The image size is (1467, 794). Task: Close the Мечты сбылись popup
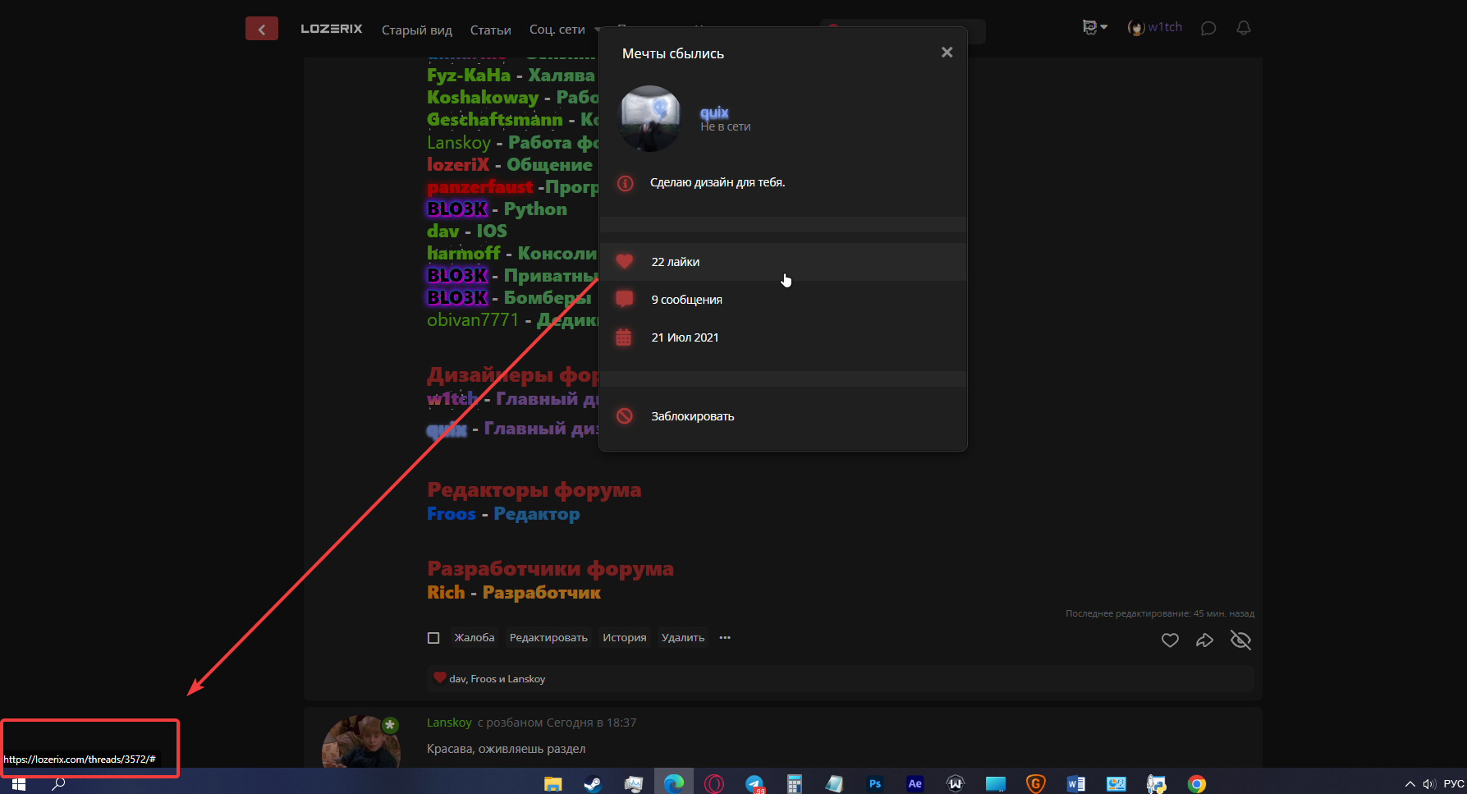click(x=947, y=53)
